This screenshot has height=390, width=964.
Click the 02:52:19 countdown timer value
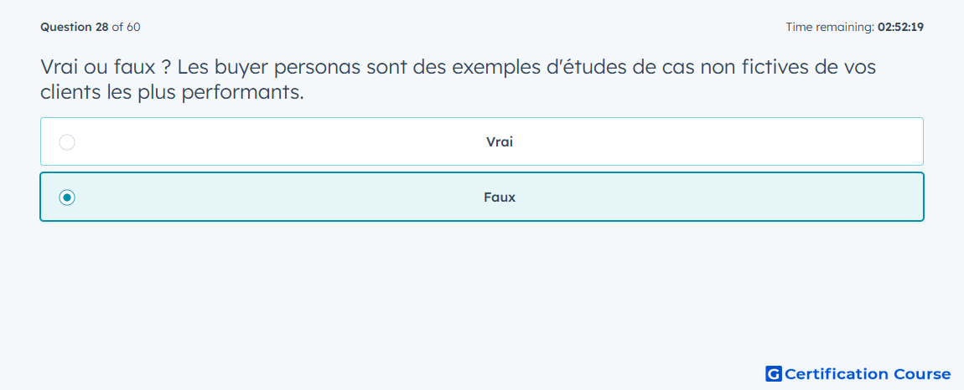[900, 27]
